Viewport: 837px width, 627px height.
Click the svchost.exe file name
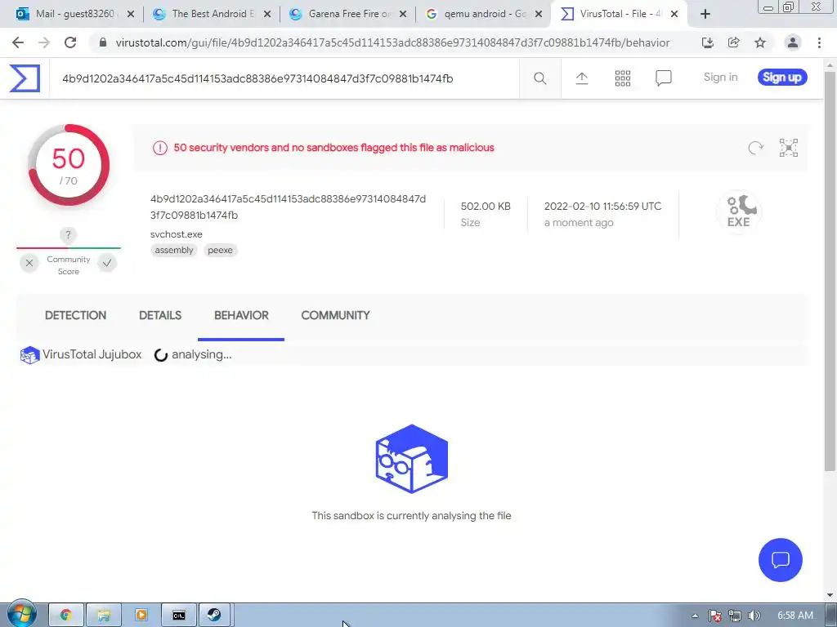pos(177,234)
